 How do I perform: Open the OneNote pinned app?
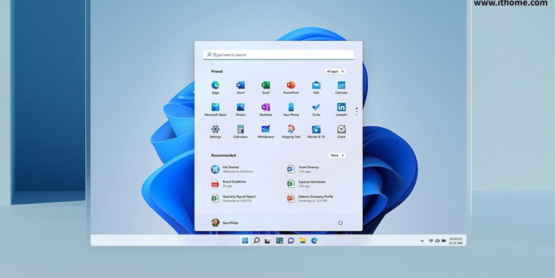[x=265, y=108]
